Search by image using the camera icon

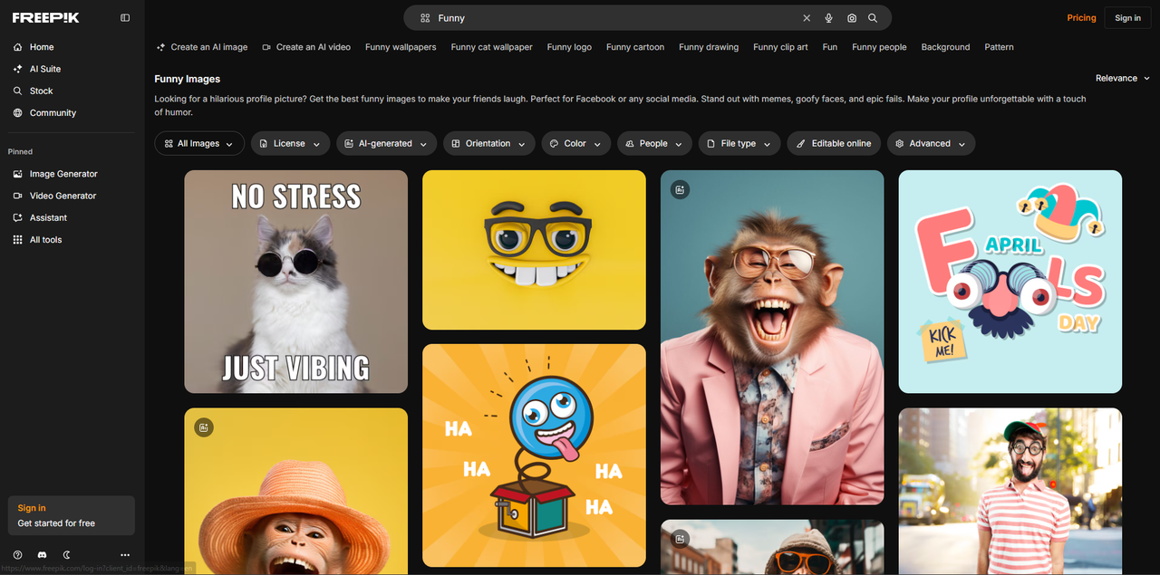pyautogui.click(x=851, y=17)
